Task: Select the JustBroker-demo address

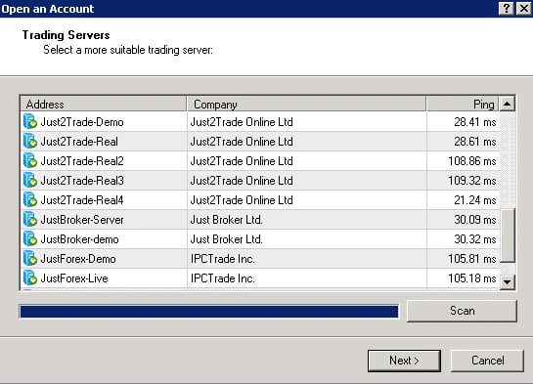Action: click(x=79, y=239)
